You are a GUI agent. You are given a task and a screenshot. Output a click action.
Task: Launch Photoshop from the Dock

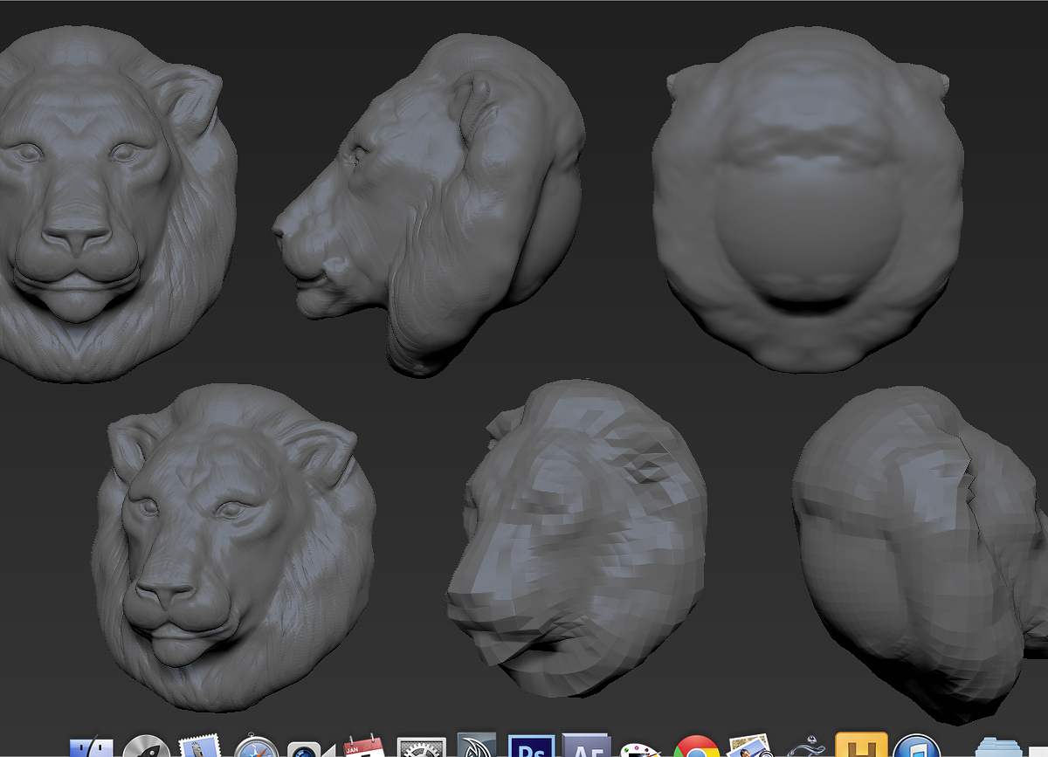pyautogui.click(x=531, y=746)
